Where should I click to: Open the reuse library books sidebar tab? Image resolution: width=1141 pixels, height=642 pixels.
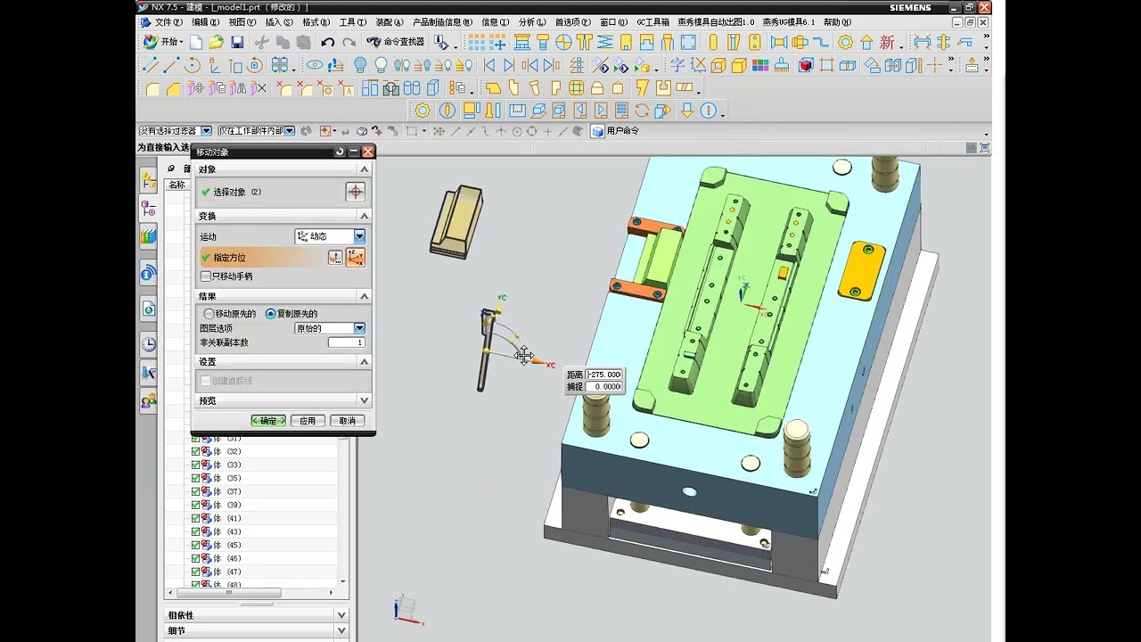point(148,237)
